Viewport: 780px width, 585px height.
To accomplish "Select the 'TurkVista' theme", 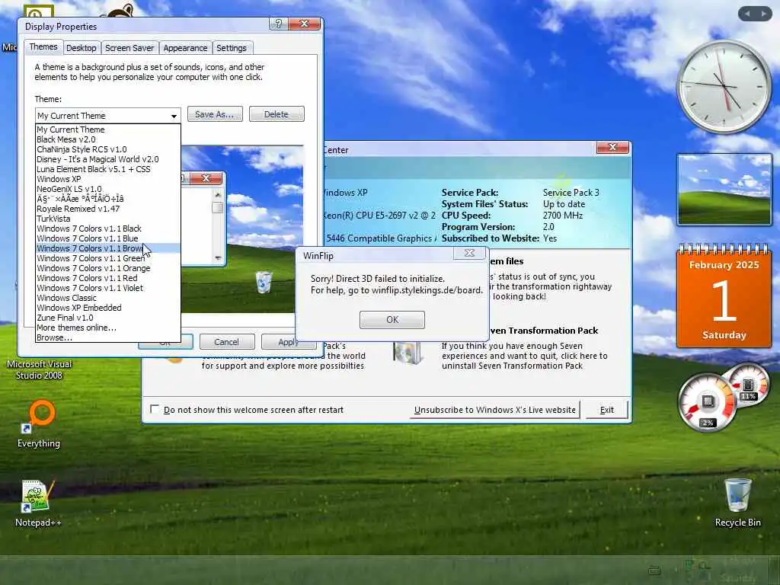I will [107, 219].
